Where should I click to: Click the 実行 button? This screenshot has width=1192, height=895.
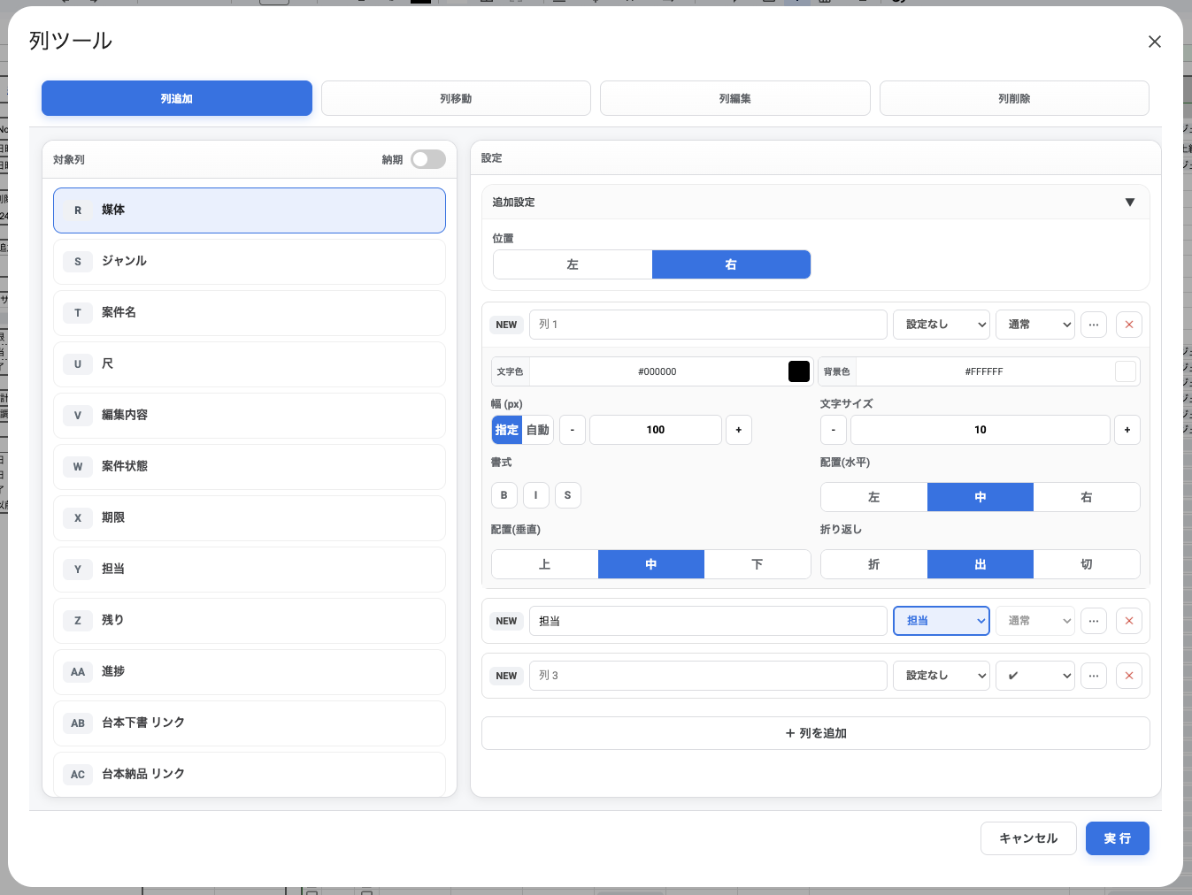(x=1117, y=838)
